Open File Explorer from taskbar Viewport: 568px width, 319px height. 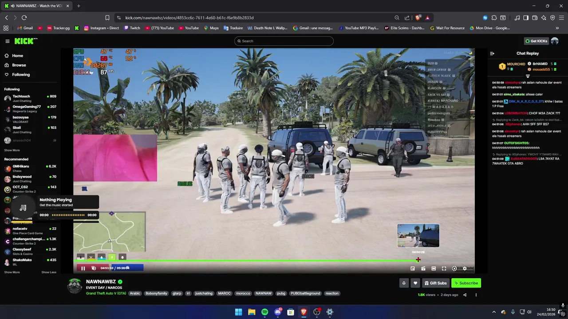coord(252,312)
